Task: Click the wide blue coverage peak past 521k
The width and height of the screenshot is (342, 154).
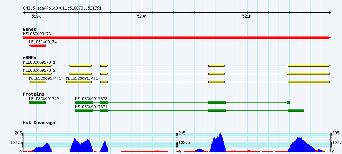Action: tap(302, 146)
